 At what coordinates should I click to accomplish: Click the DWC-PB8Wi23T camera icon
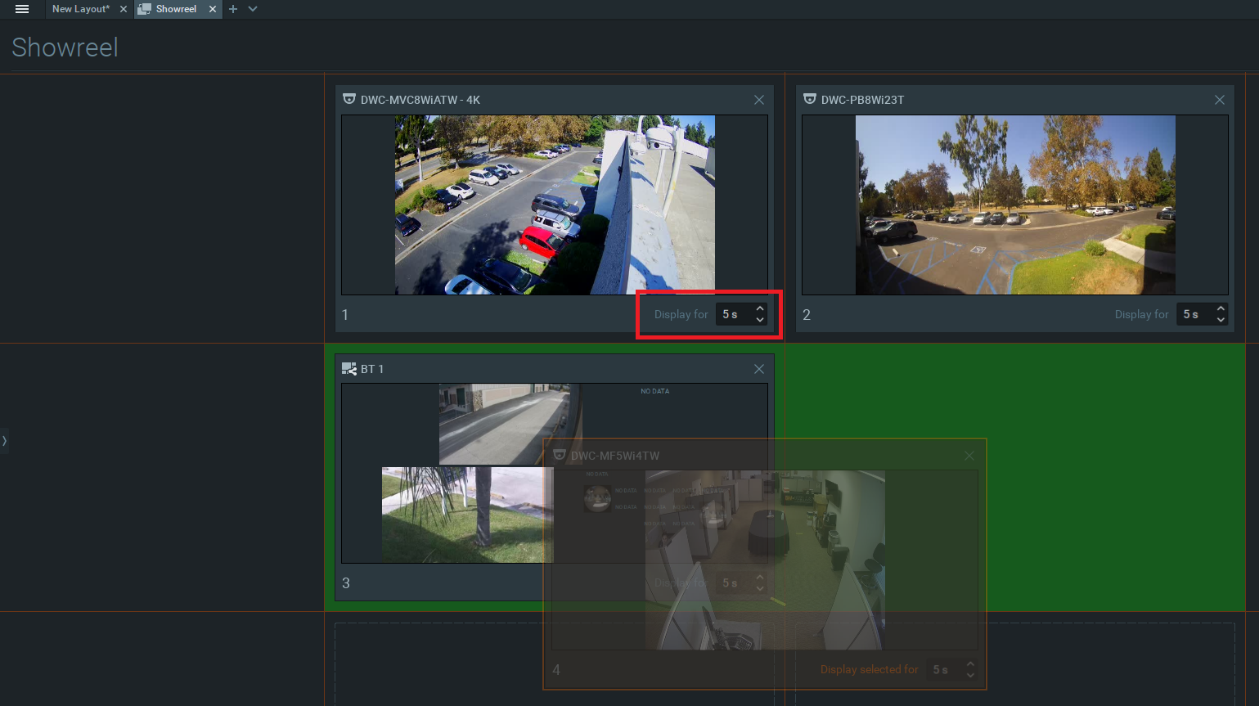point(810,99)
